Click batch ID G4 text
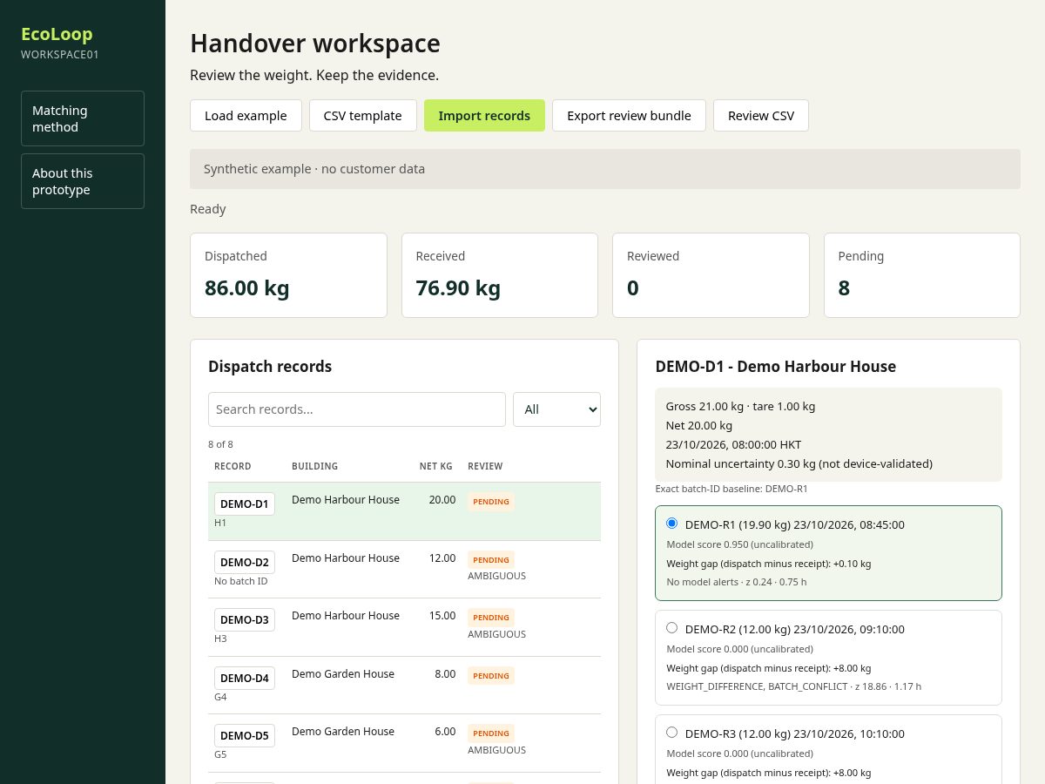 point(220,697)
